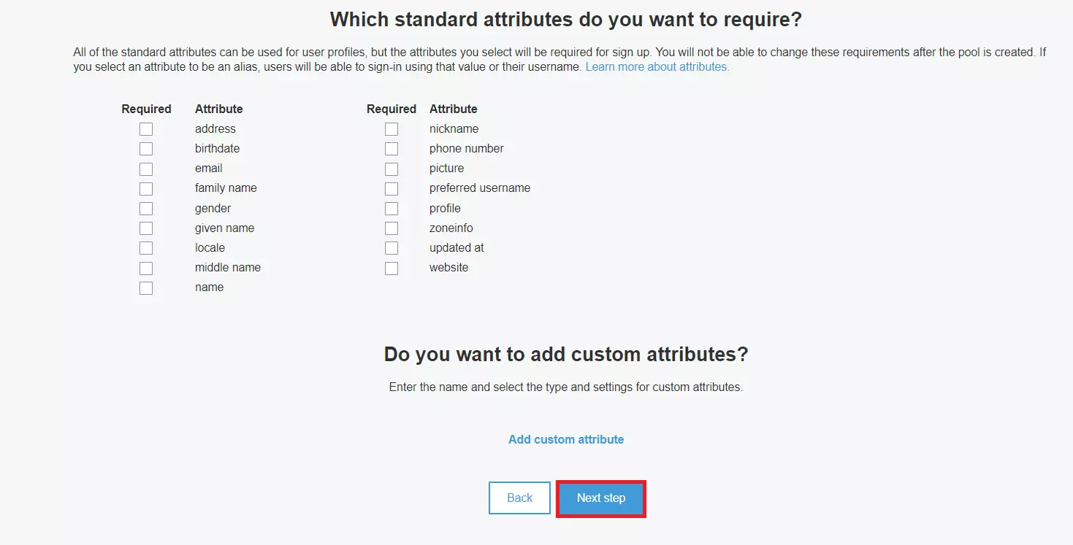Mark updated at as required

(391, 247)
